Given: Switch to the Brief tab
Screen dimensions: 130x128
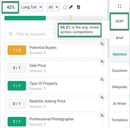Looking at the screenshot, I should click(x=119, y=38).
